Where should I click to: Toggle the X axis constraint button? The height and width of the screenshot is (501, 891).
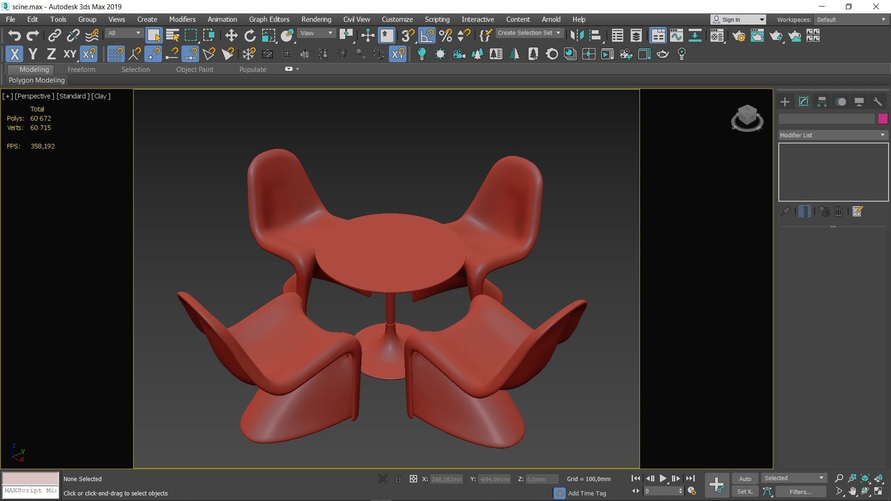(x=14, y=54)
